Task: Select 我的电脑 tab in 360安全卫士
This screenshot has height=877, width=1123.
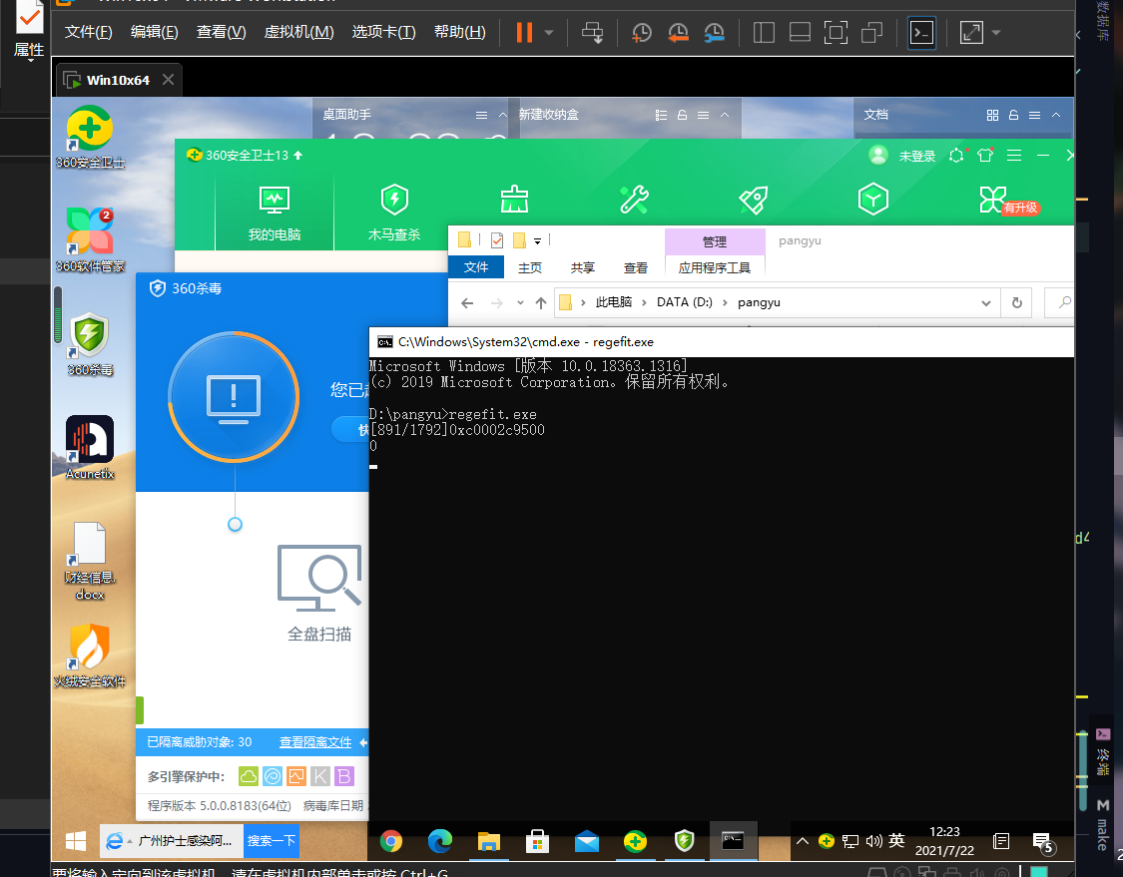Action: click(275, 214)
